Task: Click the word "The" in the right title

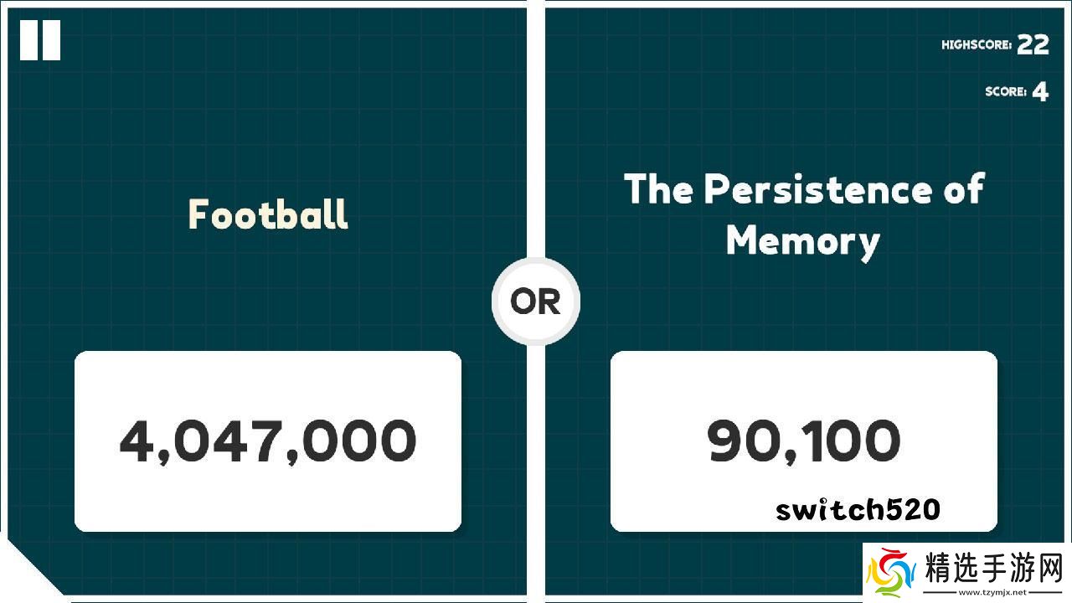Action: (x=658, y=189)
